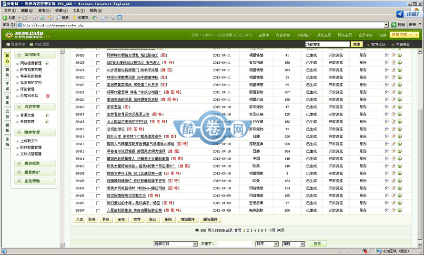Click the 关键字 keyword input field
The image size is (424, 255).
coord(234,244)
